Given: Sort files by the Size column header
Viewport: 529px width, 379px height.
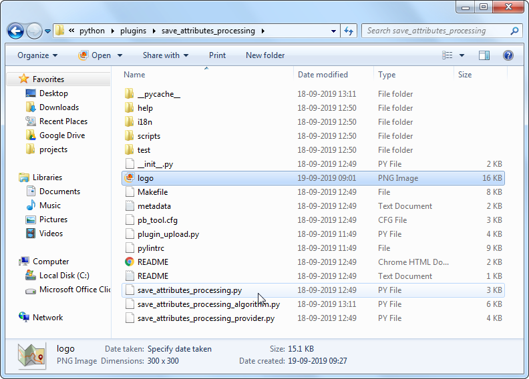Looking at the screenshot, I should [x=465, y=75].
